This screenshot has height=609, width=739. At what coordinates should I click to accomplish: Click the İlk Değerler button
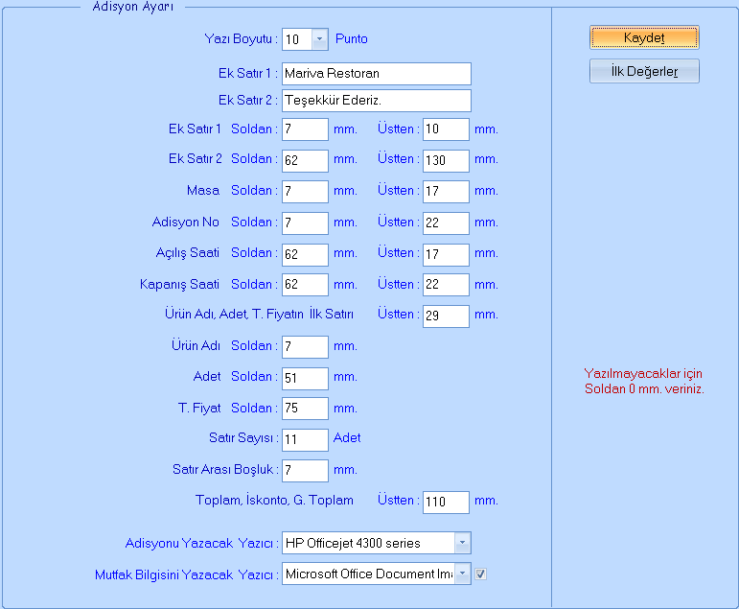pos(644,71)
